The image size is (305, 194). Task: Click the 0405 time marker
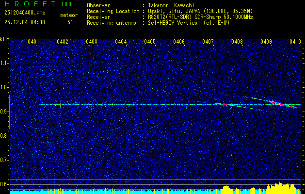click(x=150, y=41)
